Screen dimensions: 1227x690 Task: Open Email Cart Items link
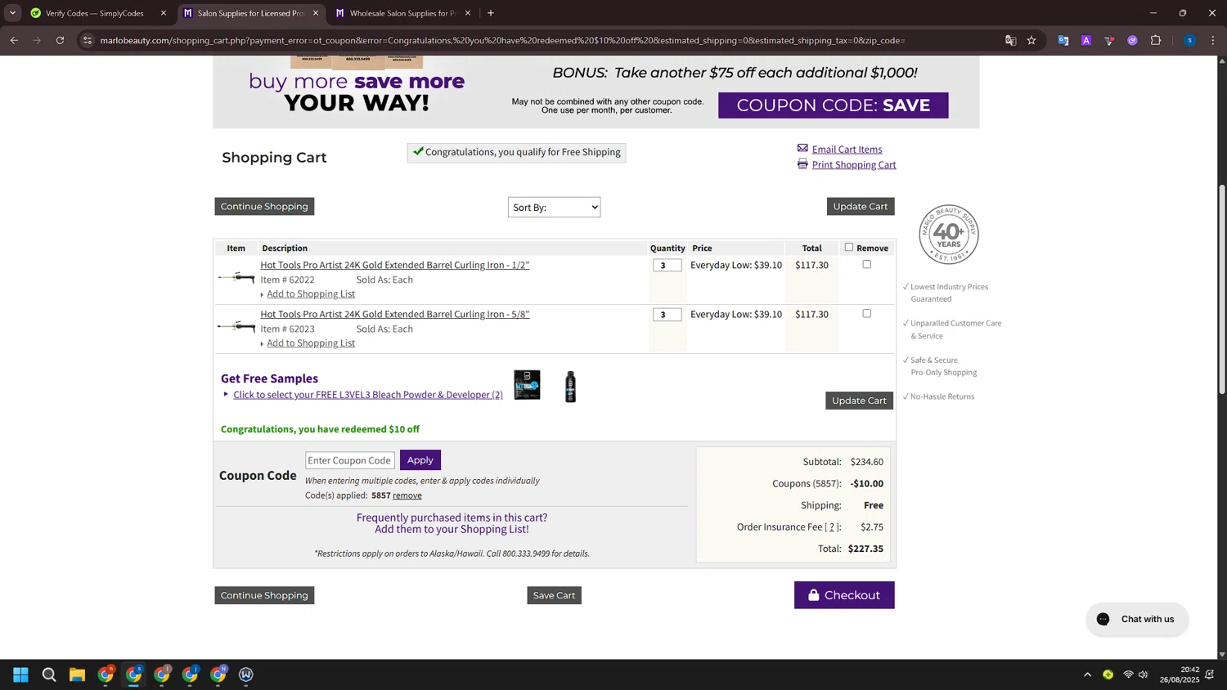[847, 149]
